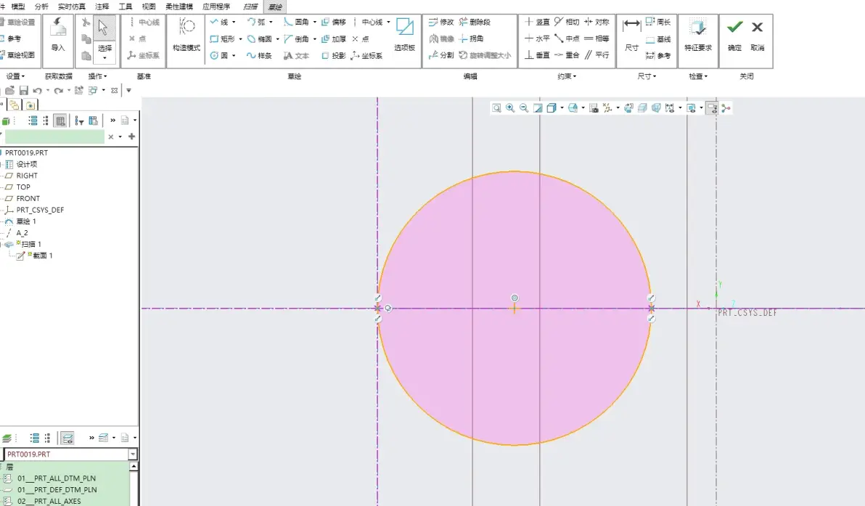This screenshot has height=506, width=865.
Task: Click the 修改 modify tool
Action: coord(441,22)
